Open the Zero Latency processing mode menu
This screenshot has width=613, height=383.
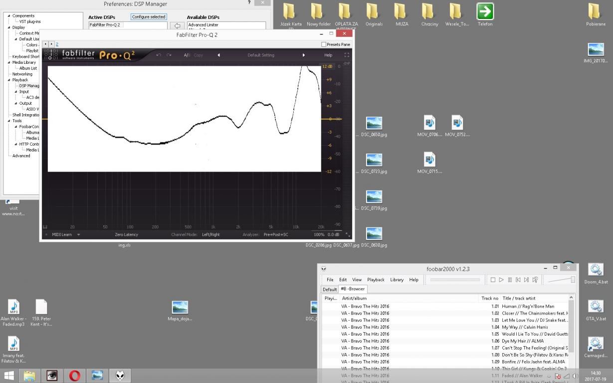point(127,234)
